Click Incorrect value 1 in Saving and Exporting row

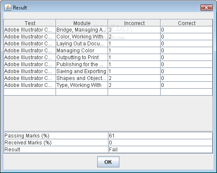click(134, 71)
